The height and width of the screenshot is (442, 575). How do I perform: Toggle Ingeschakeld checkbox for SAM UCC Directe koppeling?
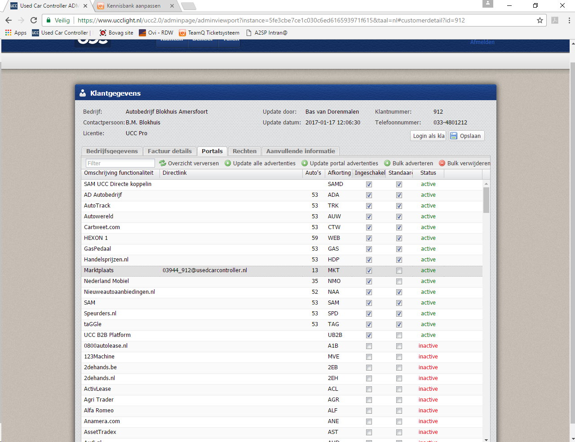pos(369,184)
